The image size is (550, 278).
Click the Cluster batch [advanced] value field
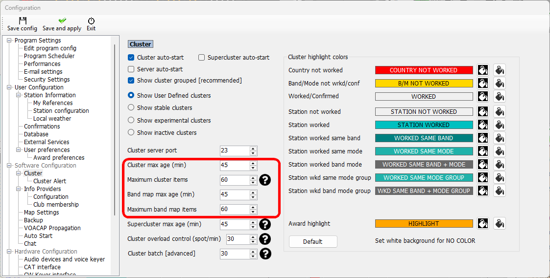pyautogui.click(x=235, y=254)
